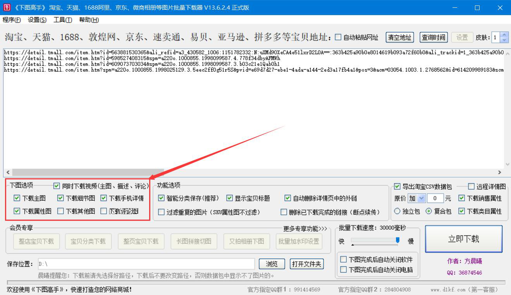Enable 删除已下载完成的链接 checkbox
Viewport: 511px width, 295px height.
click(x=284, y=212)
